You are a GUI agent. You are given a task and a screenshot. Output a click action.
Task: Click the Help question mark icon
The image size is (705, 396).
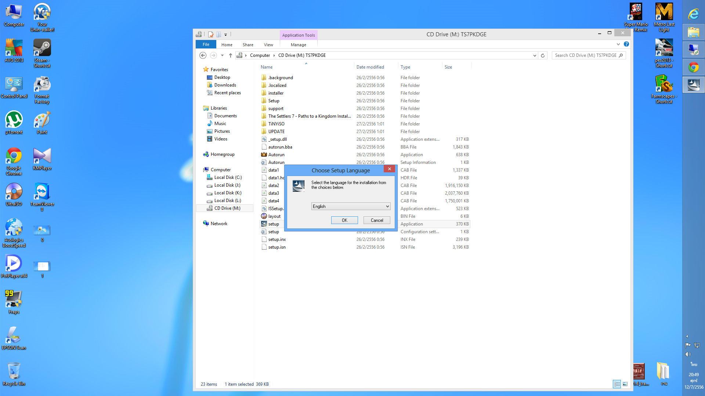[626, 44]
